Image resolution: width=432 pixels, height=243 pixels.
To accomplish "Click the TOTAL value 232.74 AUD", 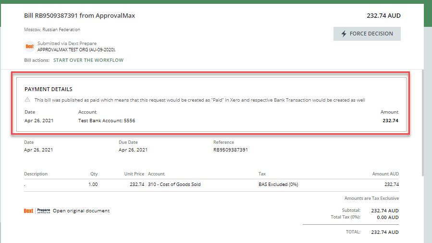I will (385, 232).
